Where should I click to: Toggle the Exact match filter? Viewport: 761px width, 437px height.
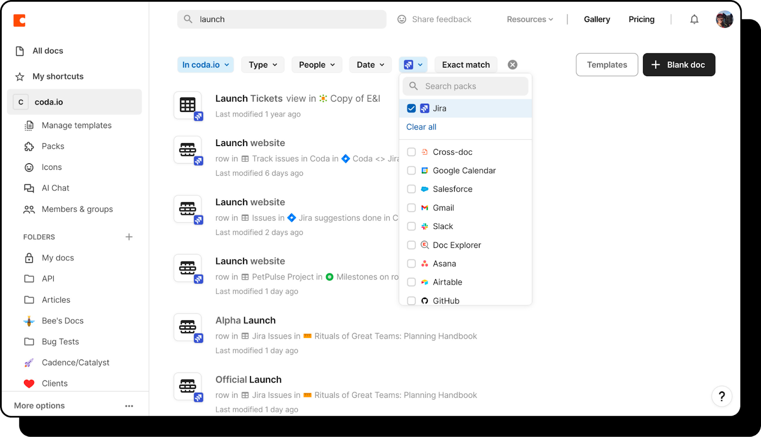tap(466, 65)
